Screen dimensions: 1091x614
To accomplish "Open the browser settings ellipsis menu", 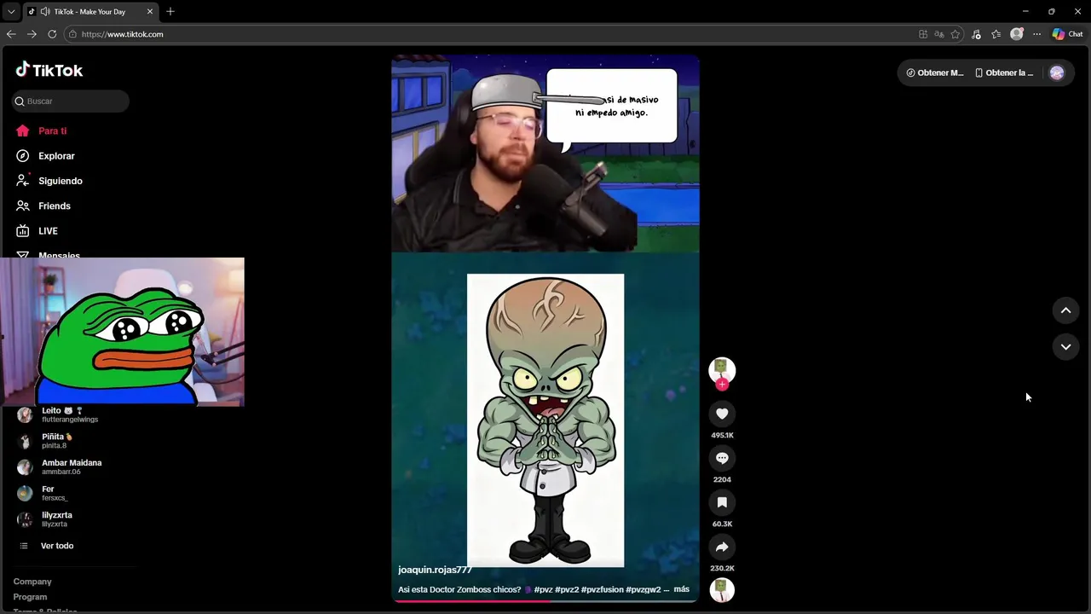I will pos(1036,34).
